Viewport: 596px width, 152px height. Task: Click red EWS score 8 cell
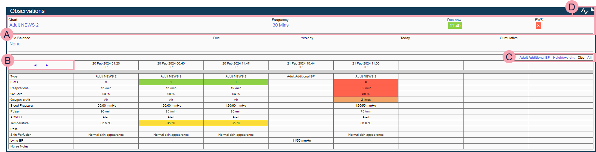coord(366,82)
